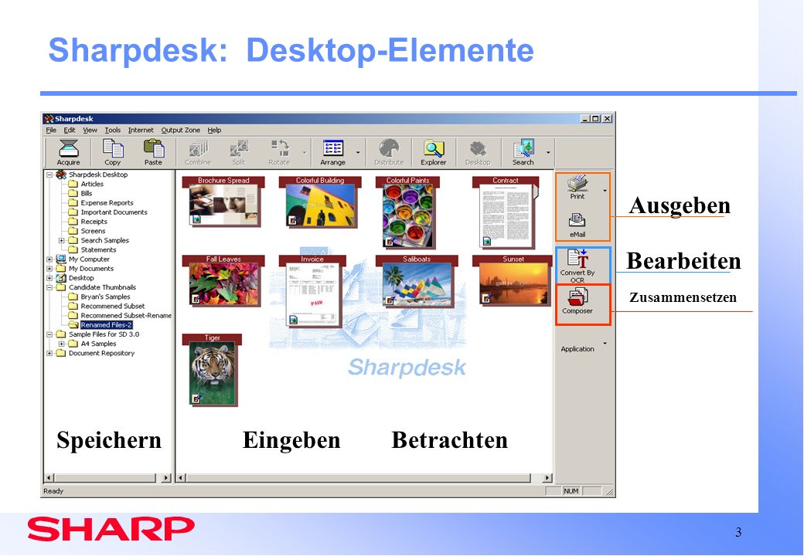804x556 pixels.
Task: Expand the My Computer node
Action: (x=49, y=259)
